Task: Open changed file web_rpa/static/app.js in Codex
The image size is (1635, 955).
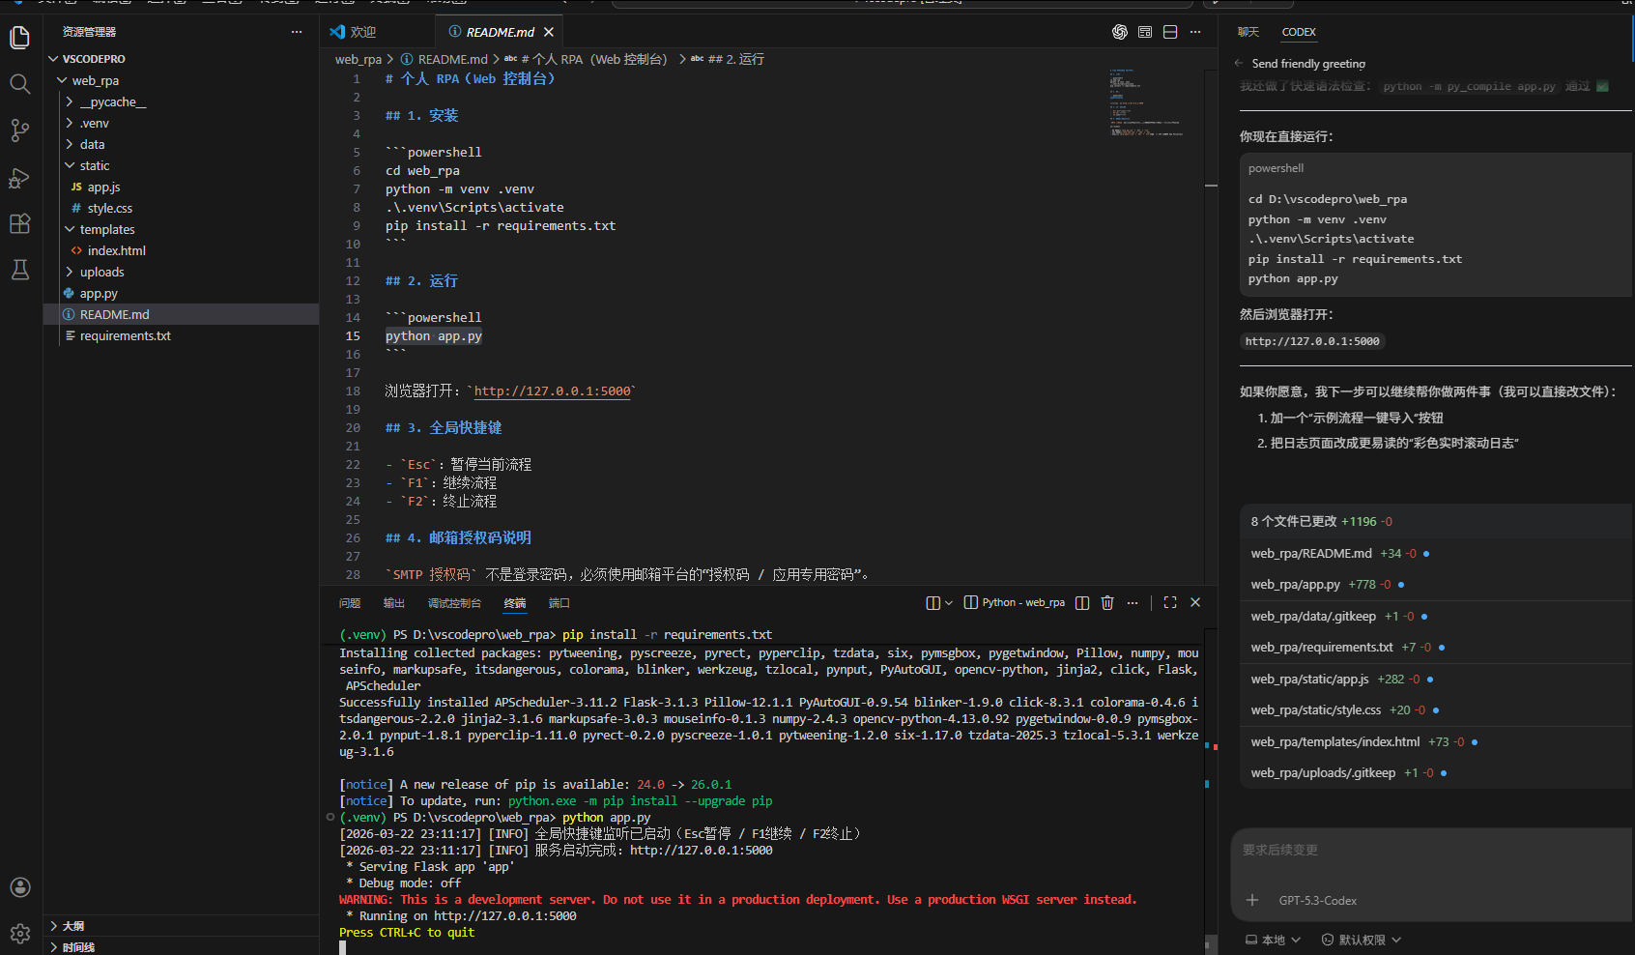Action: tap(1309, 680)
